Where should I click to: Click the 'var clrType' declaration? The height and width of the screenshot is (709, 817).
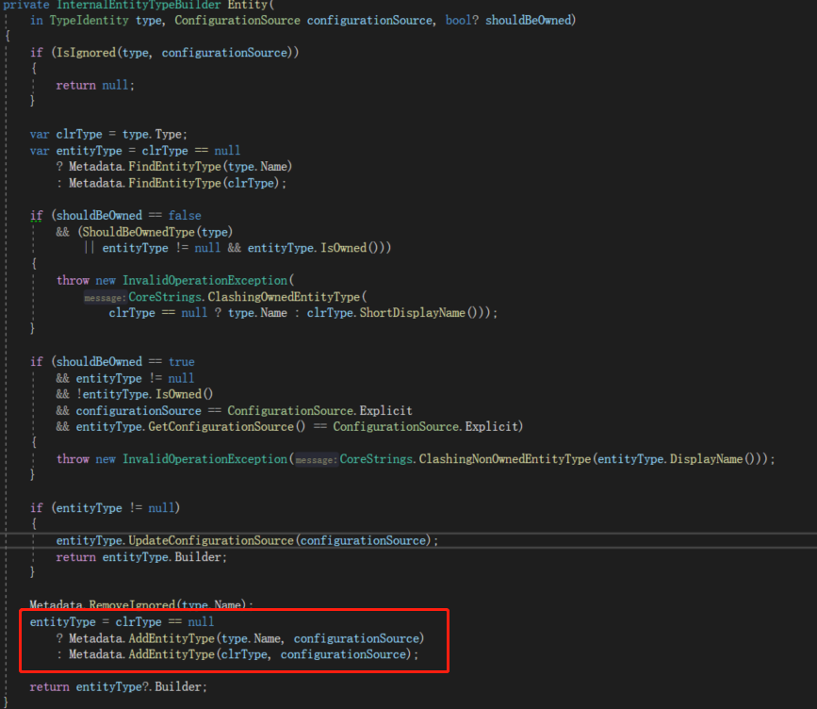[66, 134]
